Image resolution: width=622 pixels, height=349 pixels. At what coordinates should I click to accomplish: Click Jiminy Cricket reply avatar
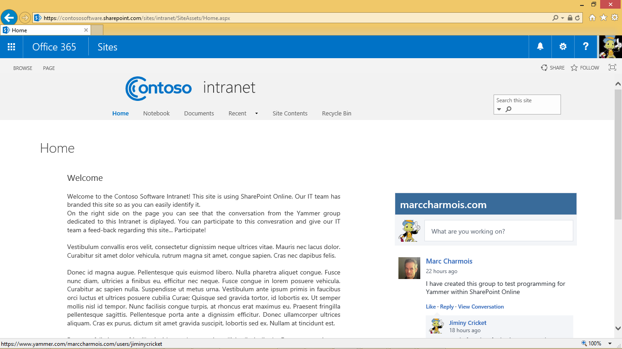click(437, 326)
